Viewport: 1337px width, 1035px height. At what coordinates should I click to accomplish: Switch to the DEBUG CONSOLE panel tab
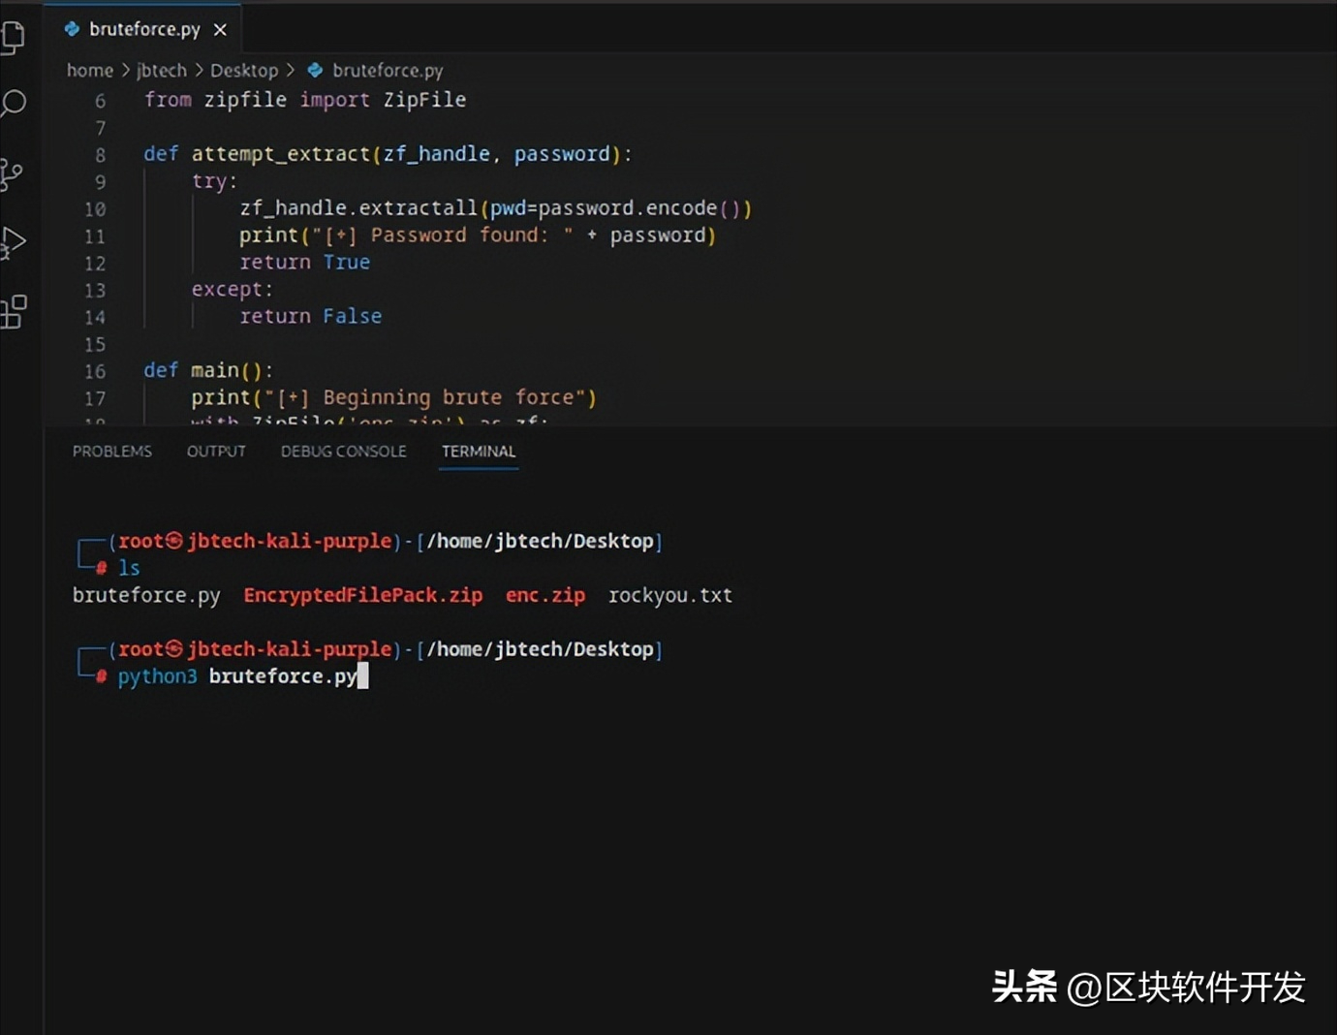coord(343,452)
